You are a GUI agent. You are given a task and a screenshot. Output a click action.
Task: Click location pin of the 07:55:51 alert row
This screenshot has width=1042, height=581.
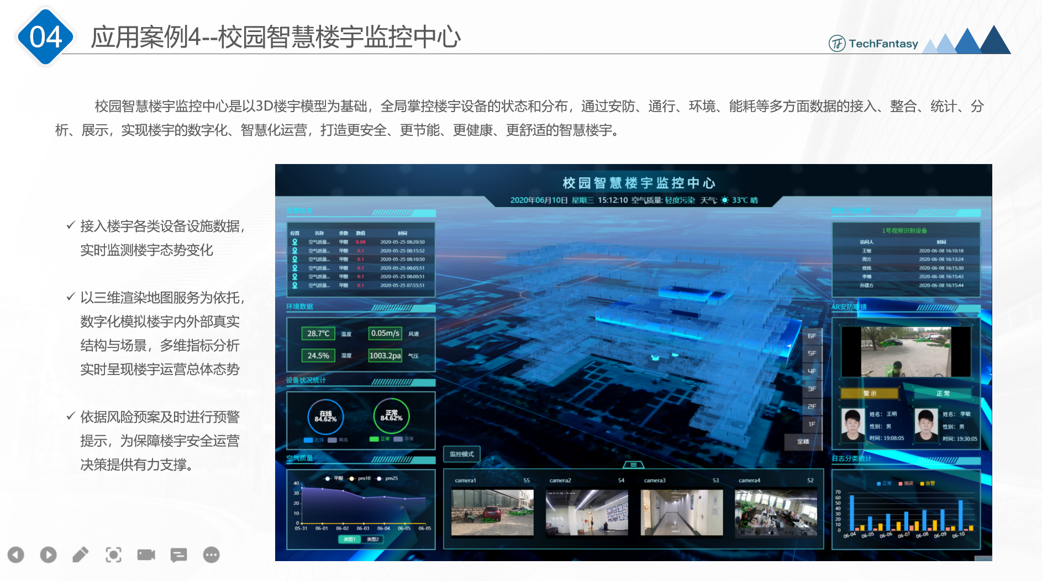(295, 286)
